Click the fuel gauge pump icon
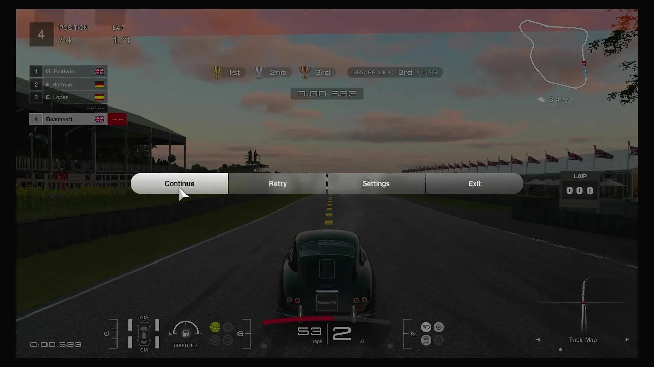Viewport: 654px width, 367px height. tap(185, 334)
